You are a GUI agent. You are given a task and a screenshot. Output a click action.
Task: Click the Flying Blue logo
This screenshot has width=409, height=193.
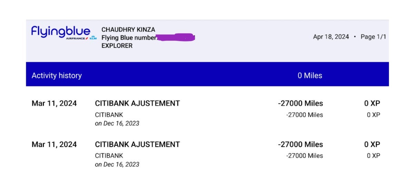tap(60, 32)
